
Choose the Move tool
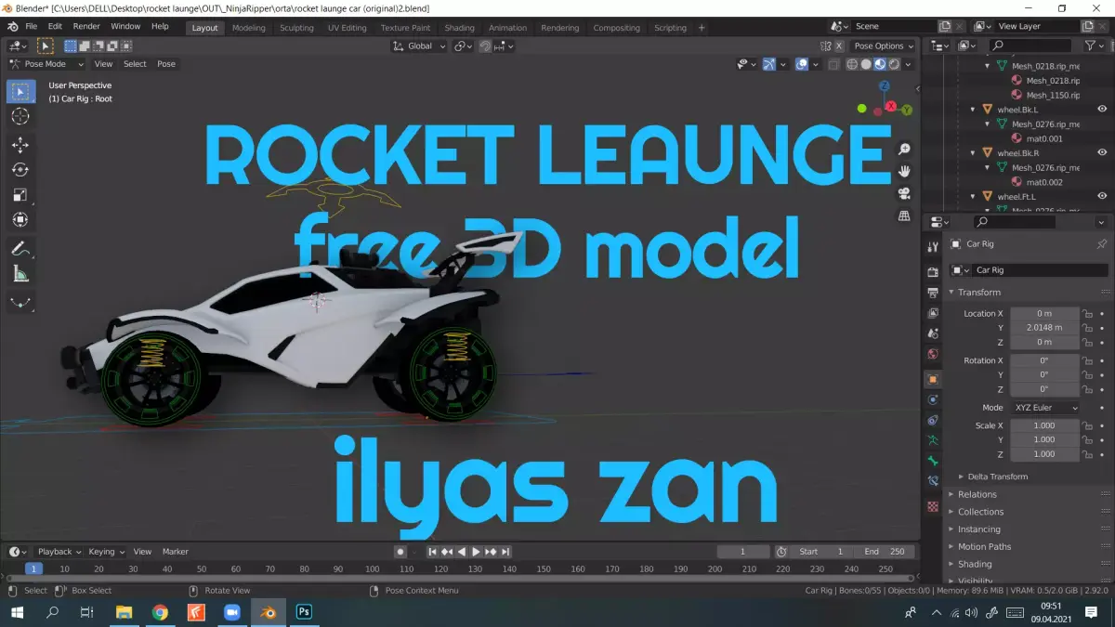20,145
